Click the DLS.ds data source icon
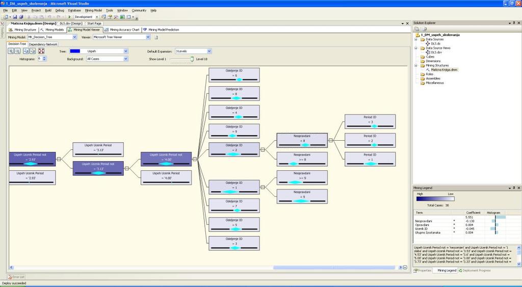522x287 pixels. pyautogui.click(x=428, y=44)
